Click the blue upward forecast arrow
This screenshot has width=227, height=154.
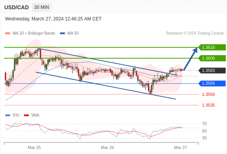point(190,59)
